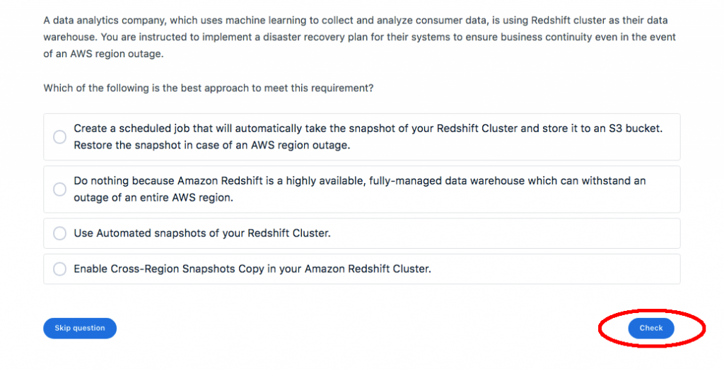Click the "Use Automated snapshots" answer label
The image size is (724, 371).
(x=202, y=233)
